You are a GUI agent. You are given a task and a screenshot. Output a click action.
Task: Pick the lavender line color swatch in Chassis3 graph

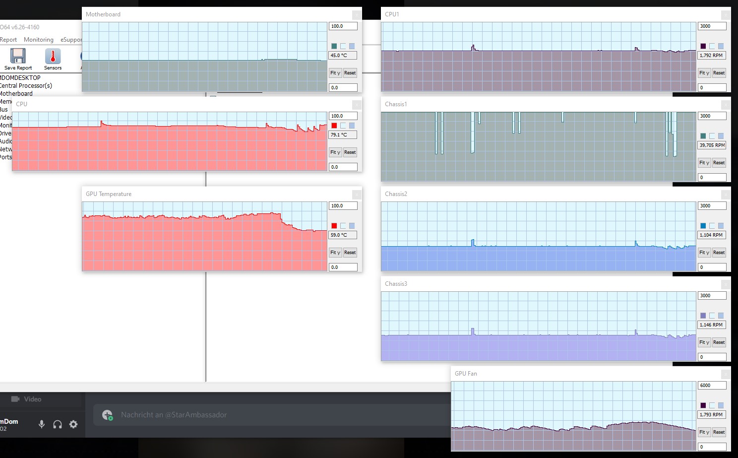tap(703, 316)
